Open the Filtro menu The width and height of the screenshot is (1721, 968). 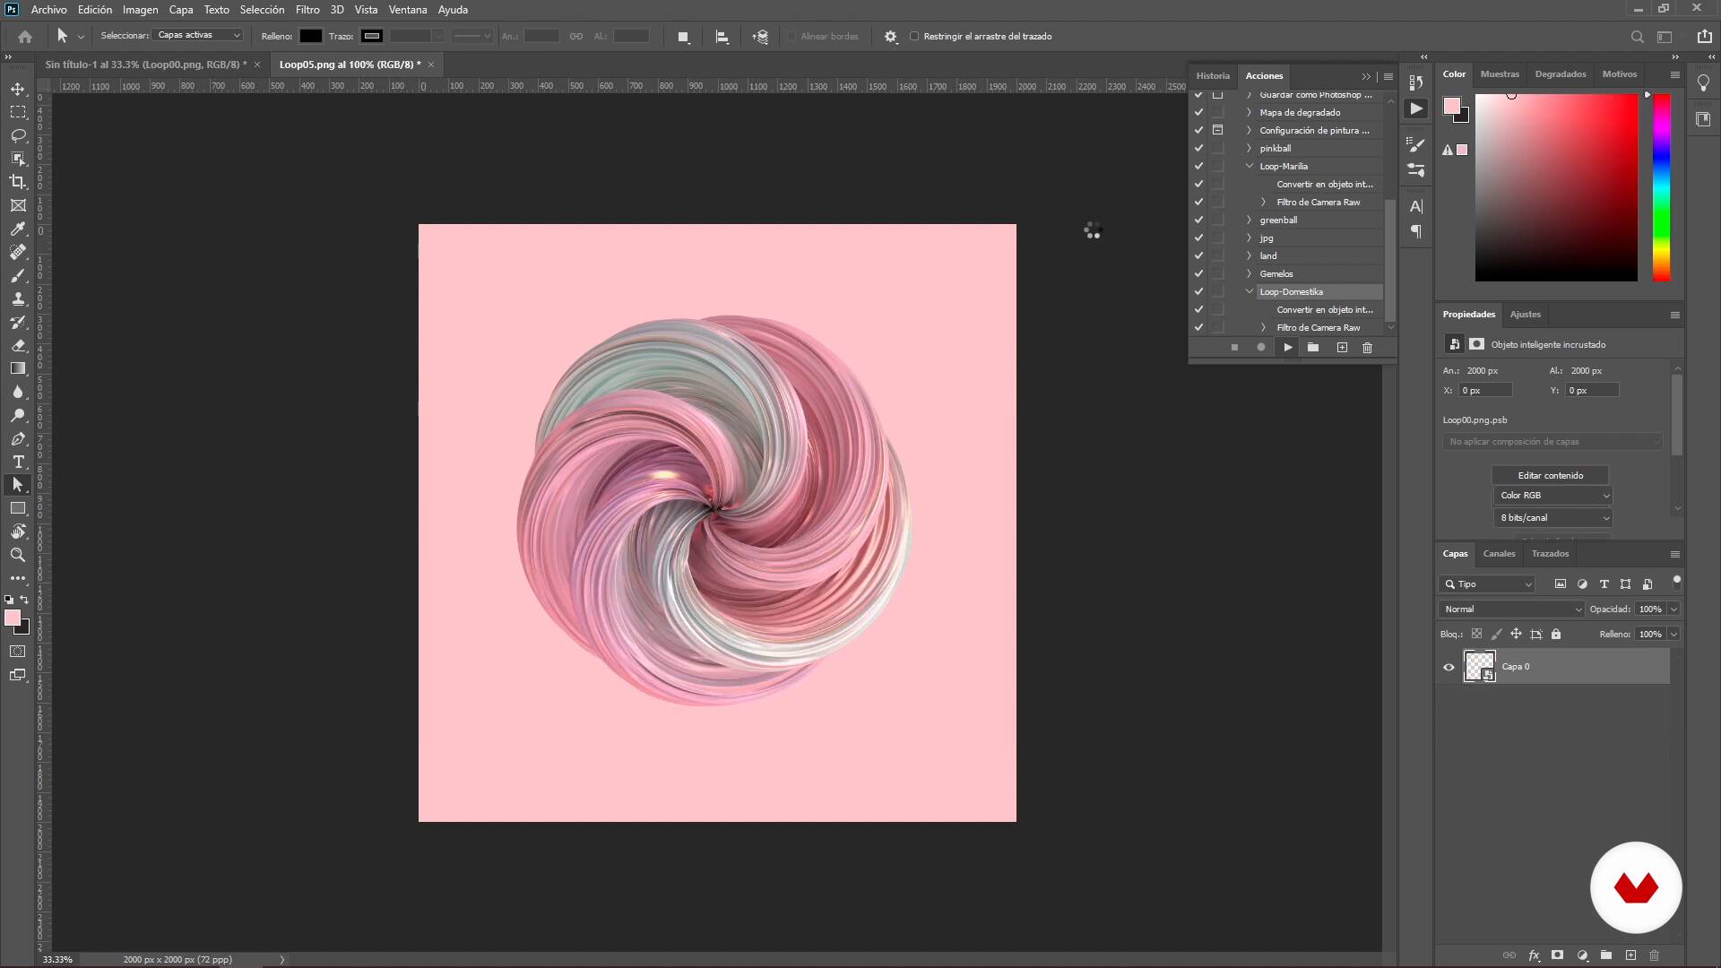307,10
